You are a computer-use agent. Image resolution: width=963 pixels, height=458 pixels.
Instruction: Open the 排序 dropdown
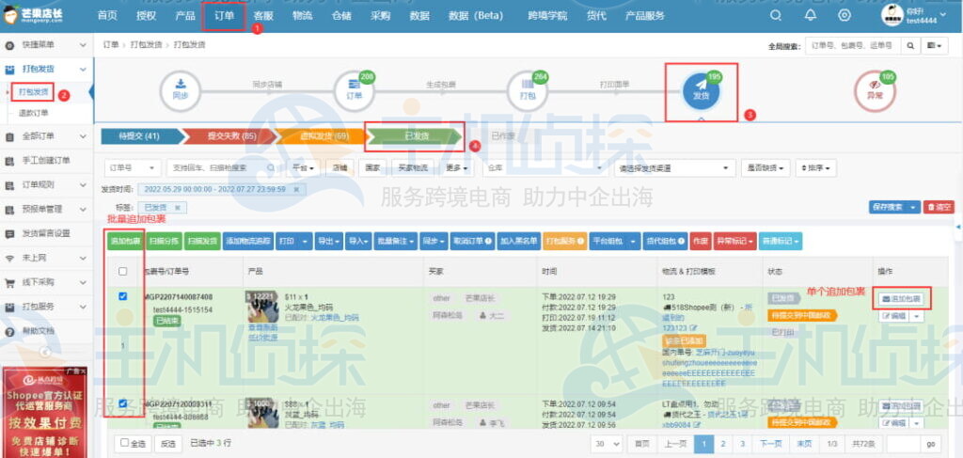[x=815, y=167]
